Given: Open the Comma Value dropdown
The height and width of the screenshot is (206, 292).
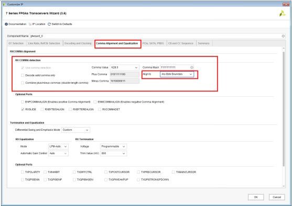Looking at the screenshot, I should (x=124, y=67).
